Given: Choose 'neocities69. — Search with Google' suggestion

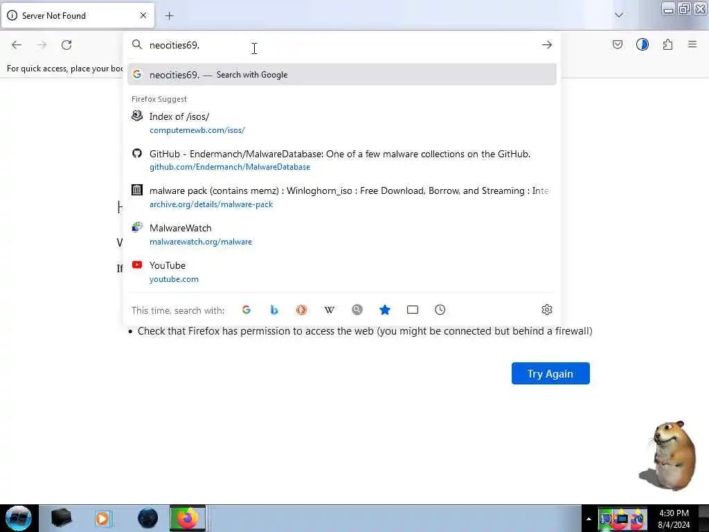Looking at the screenshot, I should (341, 75).
